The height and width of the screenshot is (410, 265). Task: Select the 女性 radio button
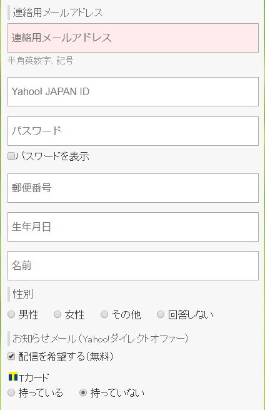(57, 314)
